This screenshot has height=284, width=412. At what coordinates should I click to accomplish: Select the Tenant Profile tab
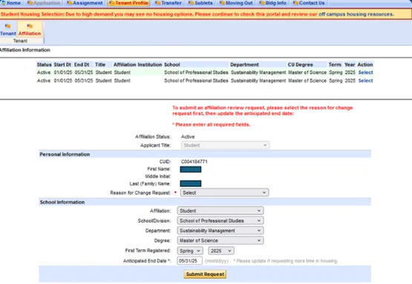[128, 3]
